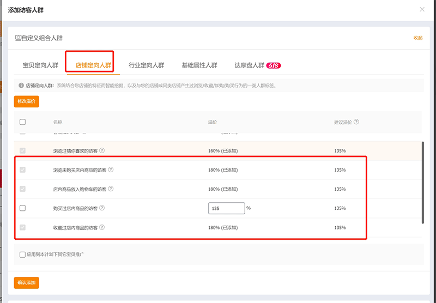Click the premium input field showing 135
The height and width of the screenshot is (303, 436).
pos(226,208)
